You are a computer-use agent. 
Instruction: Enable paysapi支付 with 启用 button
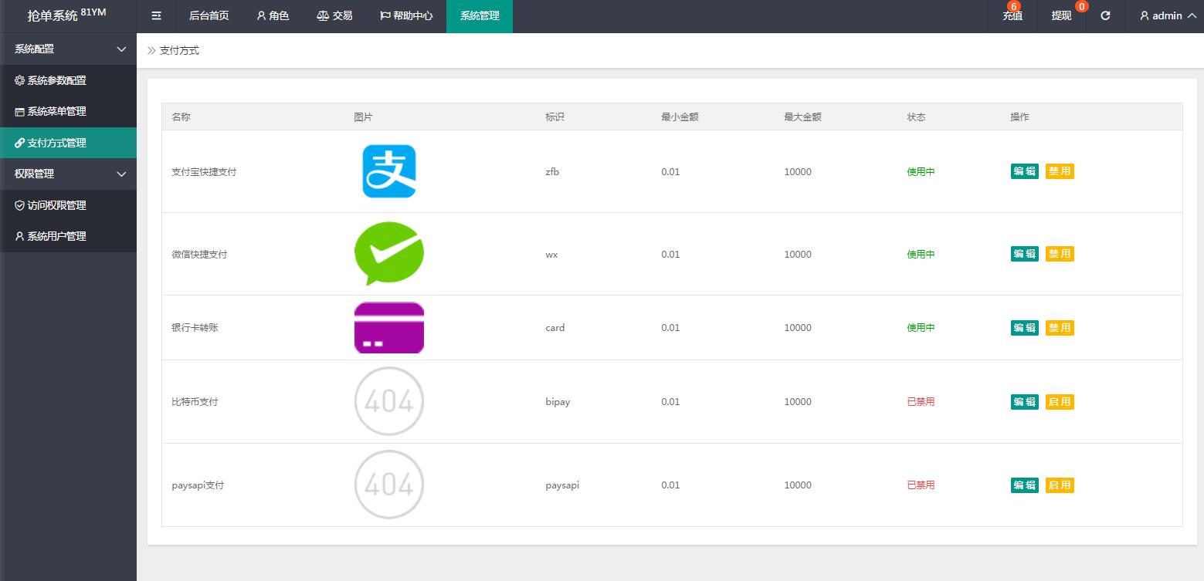pos(1060,485)
